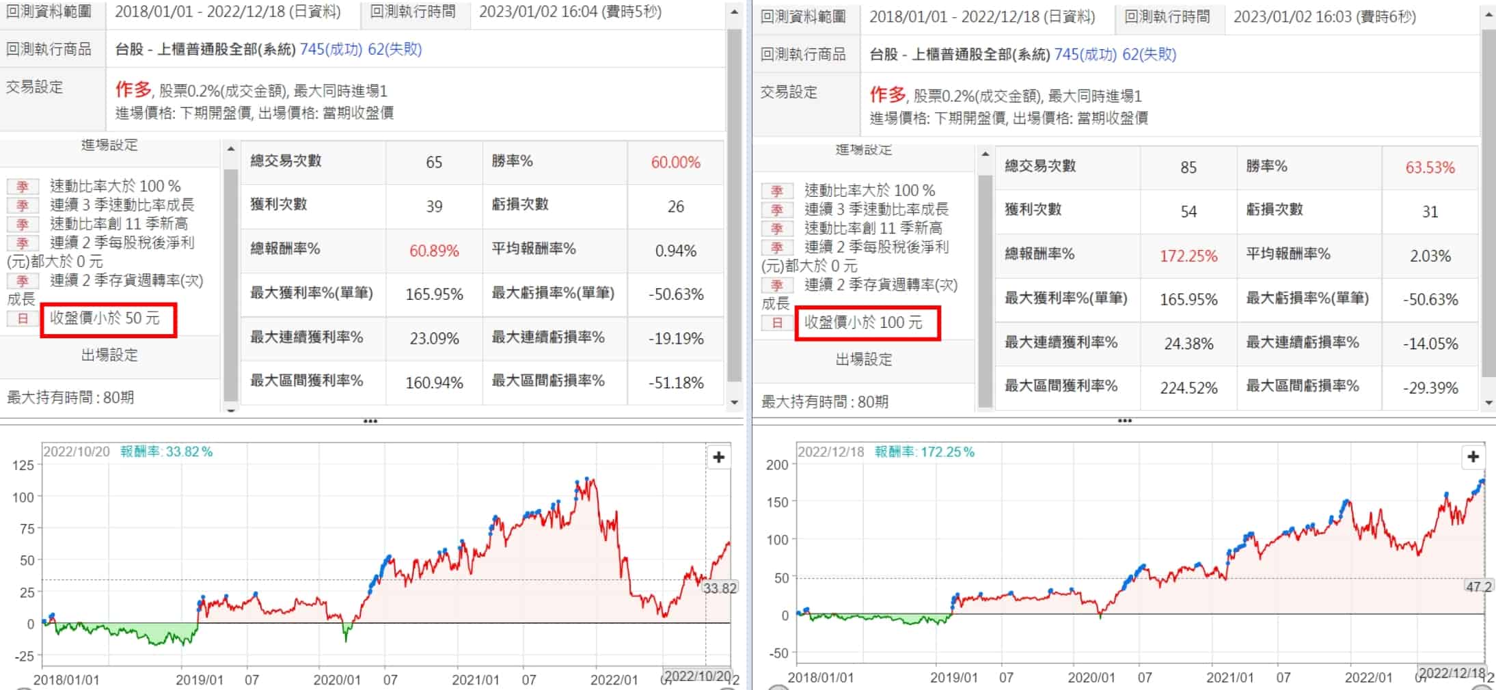
Task: Click 季 badge beside left 速動比率大於 100 %
Action: 23,187
